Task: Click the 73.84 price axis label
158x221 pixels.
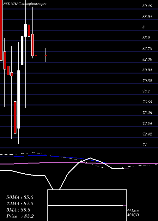Action: [147, 123]
